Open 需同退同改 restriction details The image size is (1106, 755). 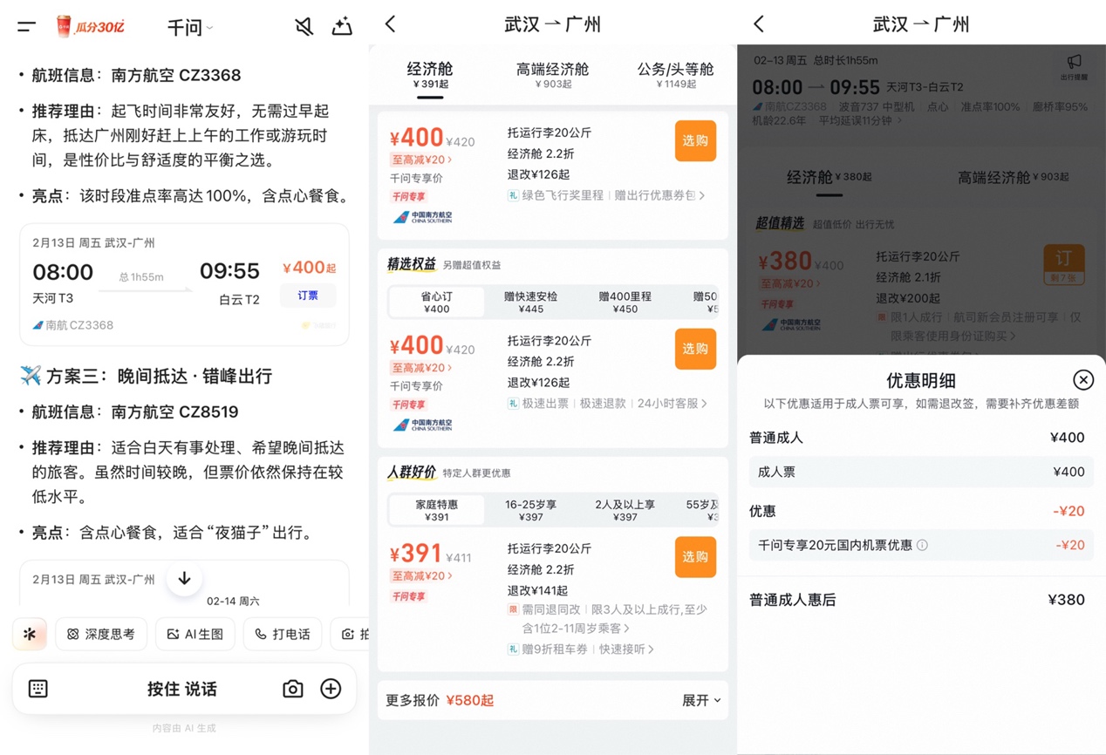point(608,618)
